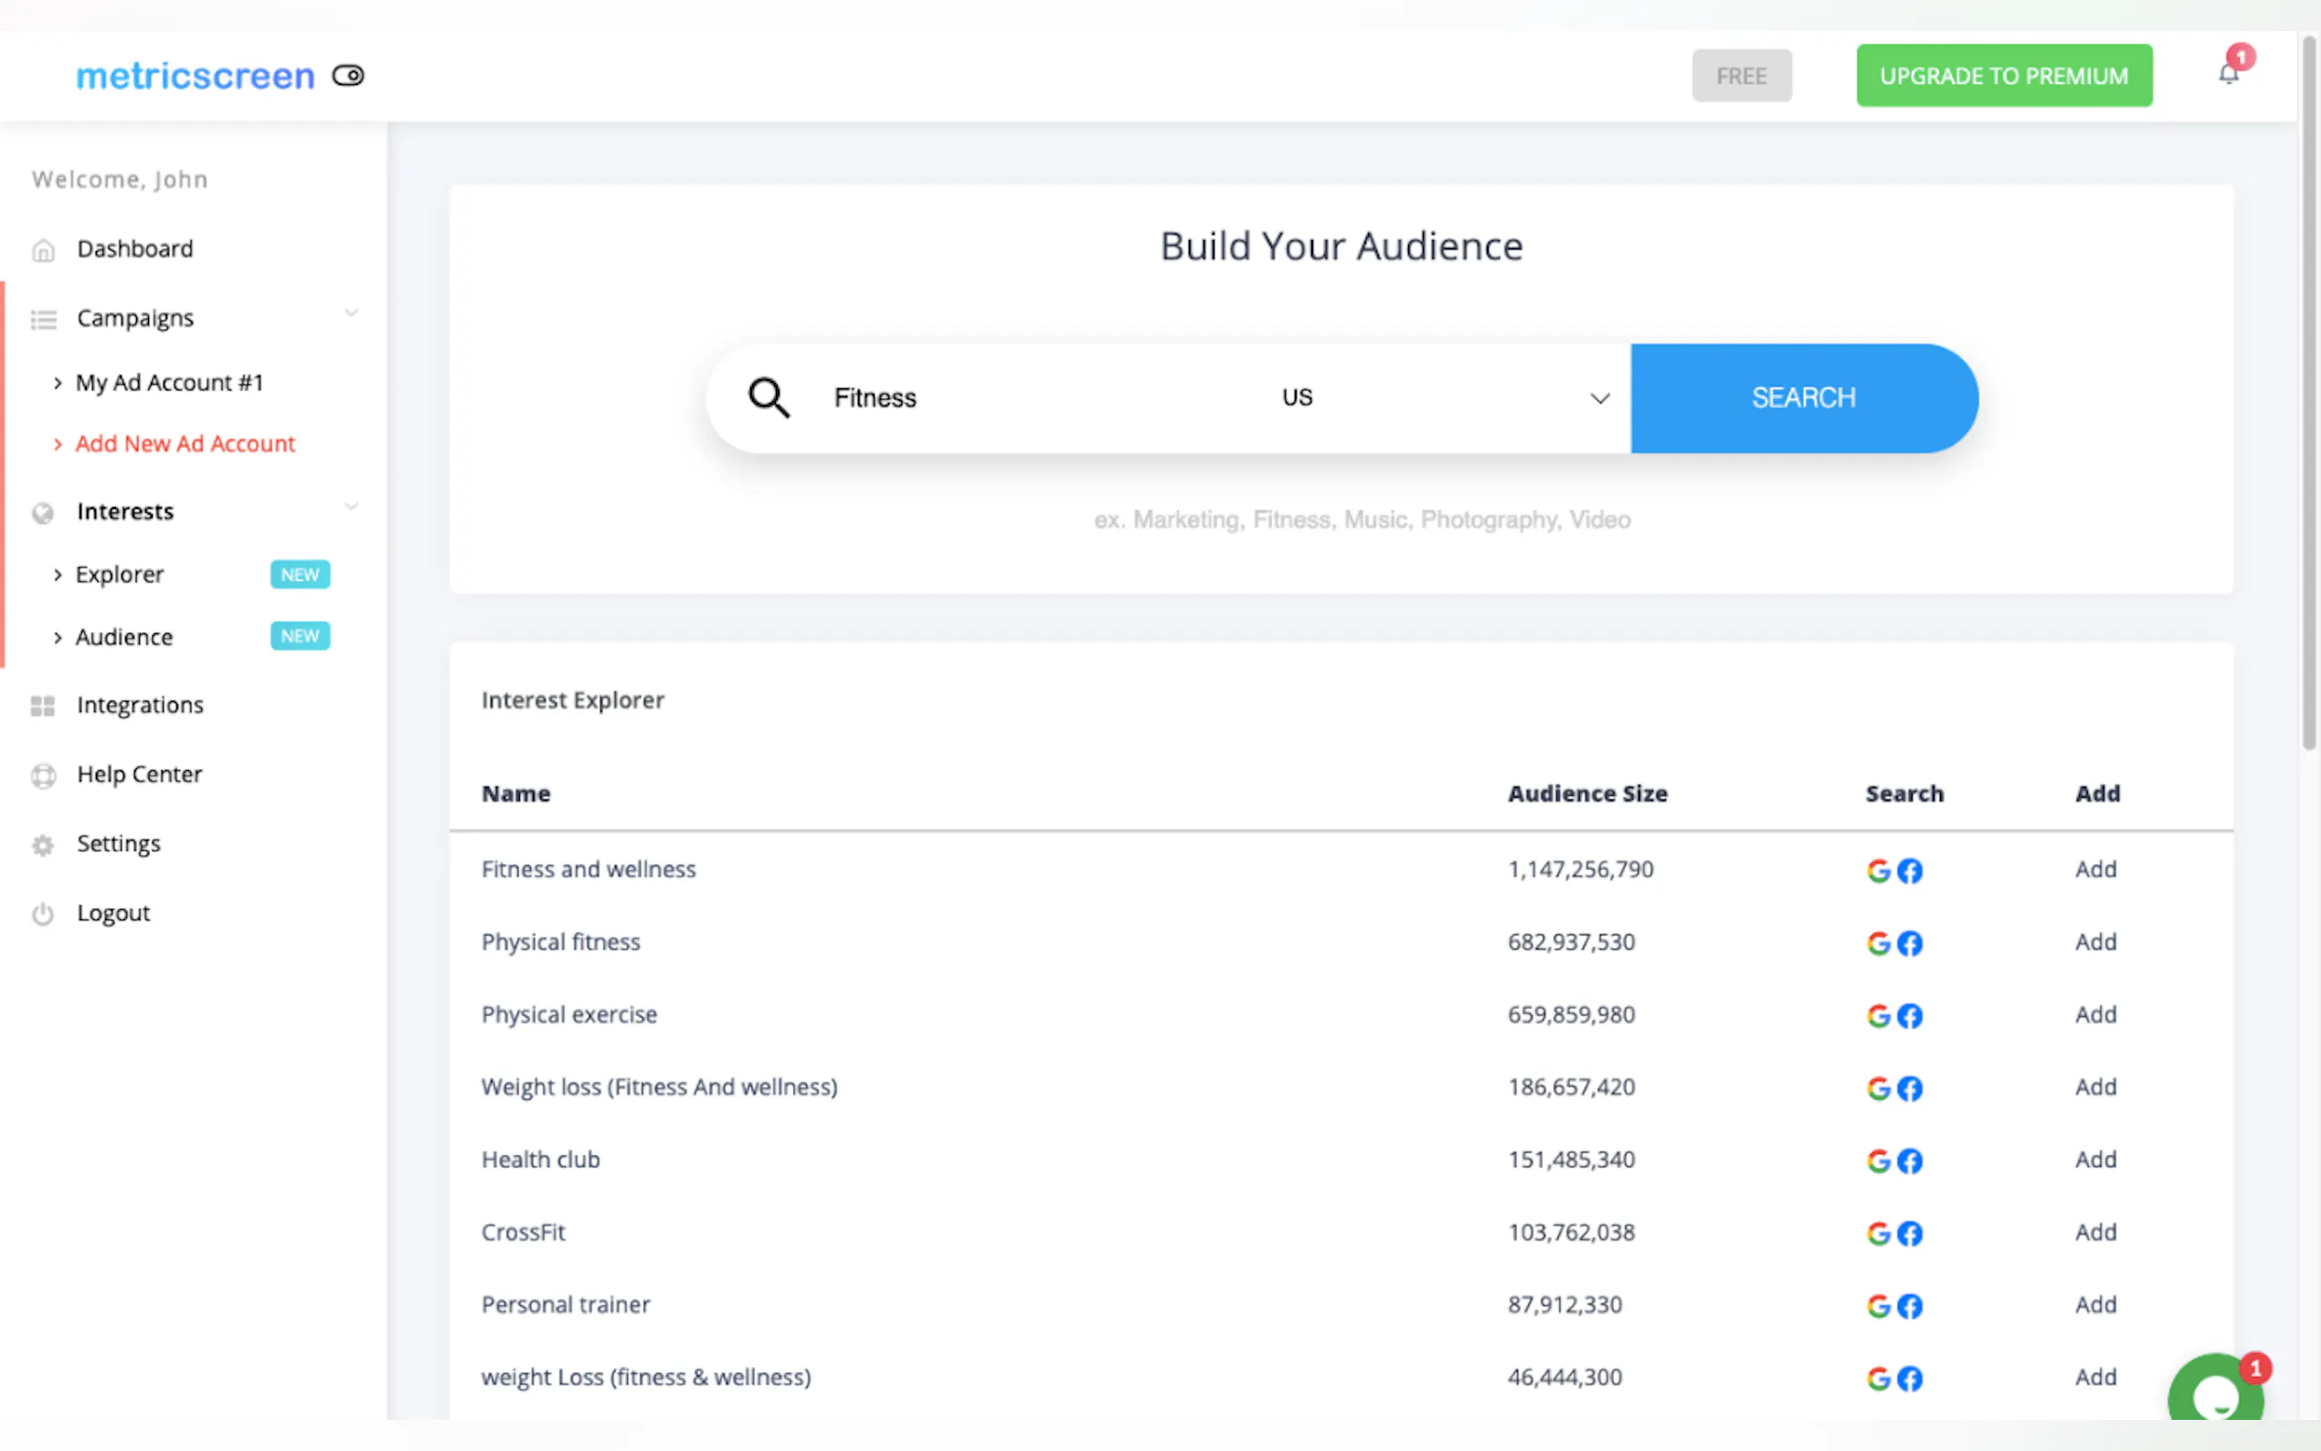Collapse the Campaigns section chevron
Image resolution: width=2321 pixels, height=1451 pixels.
(351, 312)
